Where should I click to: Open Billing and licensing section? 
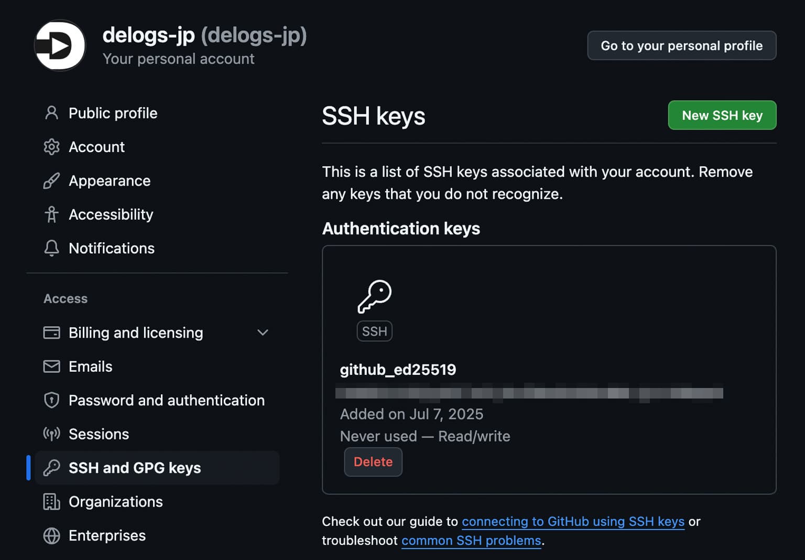click(x=157, y=332)
